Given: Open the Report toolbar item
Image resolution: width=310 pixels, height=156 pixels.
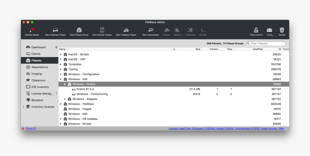Looking at the screenshot, I should 177,32.
